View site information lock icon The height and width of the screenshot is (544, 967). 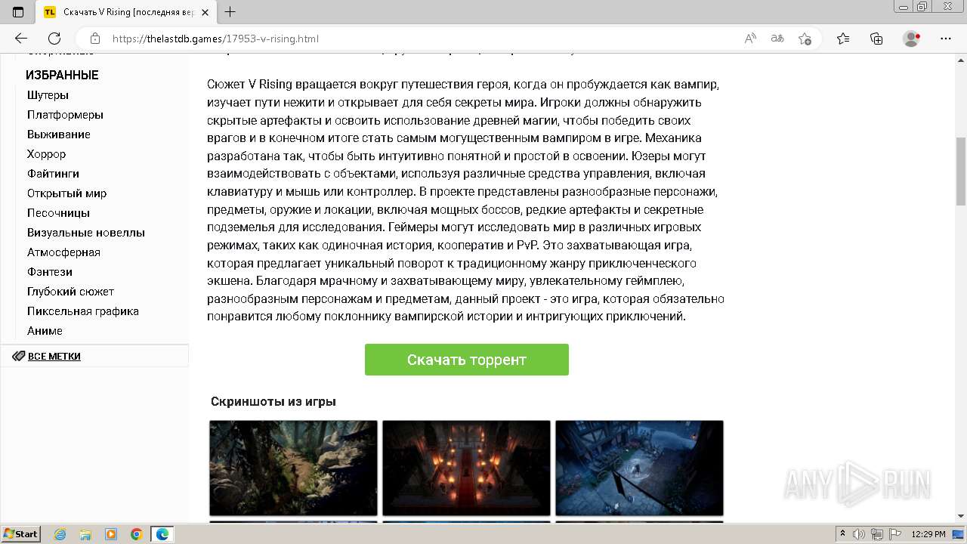click(x=95, y=39)
